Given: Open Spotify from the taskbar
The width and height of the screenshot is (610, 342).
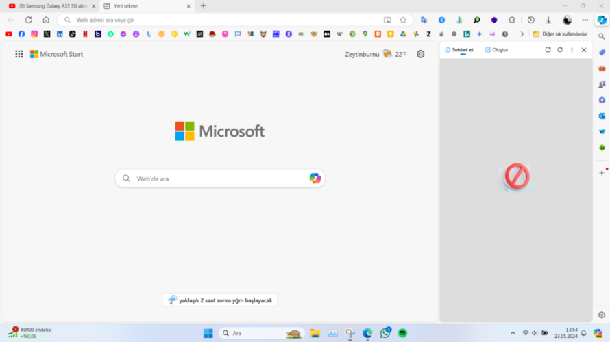Looking at the screenshot, I should tap(402, 333).
